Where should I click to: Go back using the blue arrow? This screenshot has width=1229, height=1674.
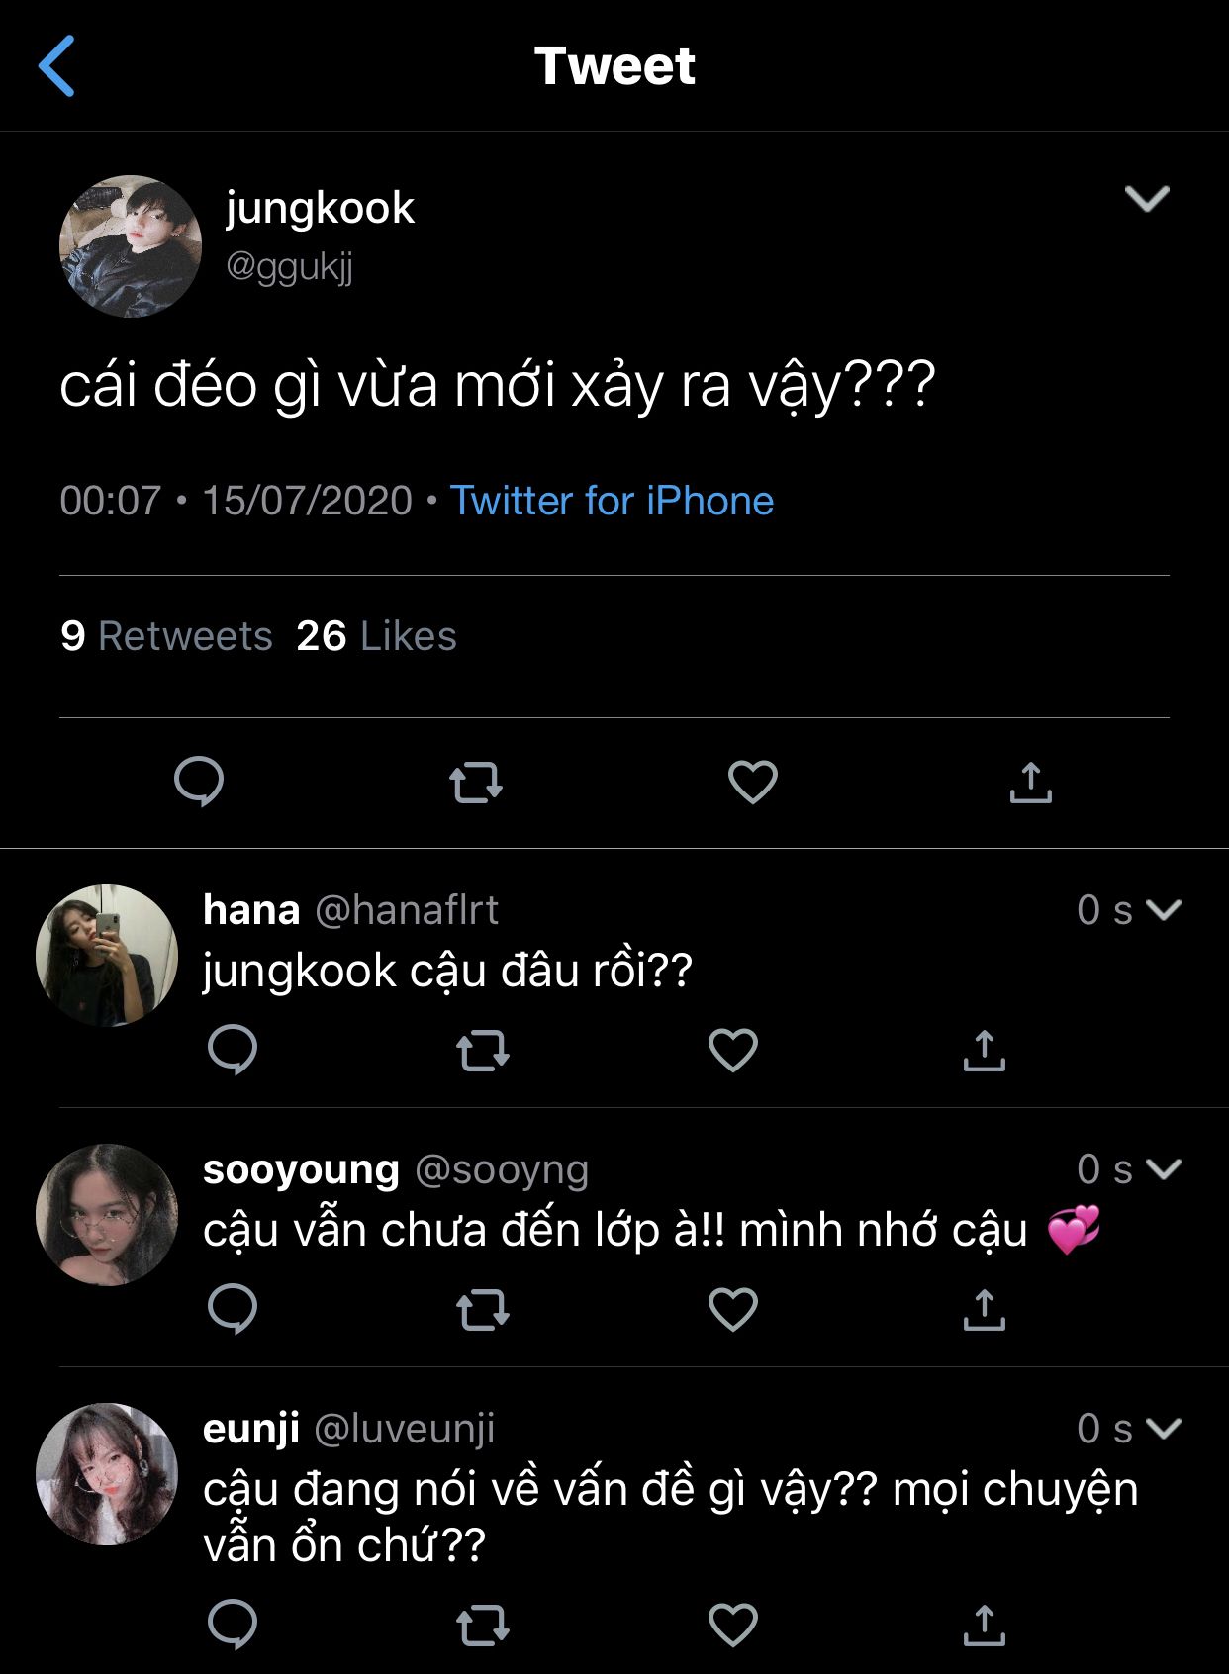pyautogui.click(x=57, y=66)
